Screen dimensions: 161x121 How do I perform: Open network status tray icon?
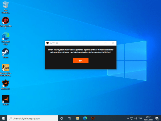(x=132, y=118)
